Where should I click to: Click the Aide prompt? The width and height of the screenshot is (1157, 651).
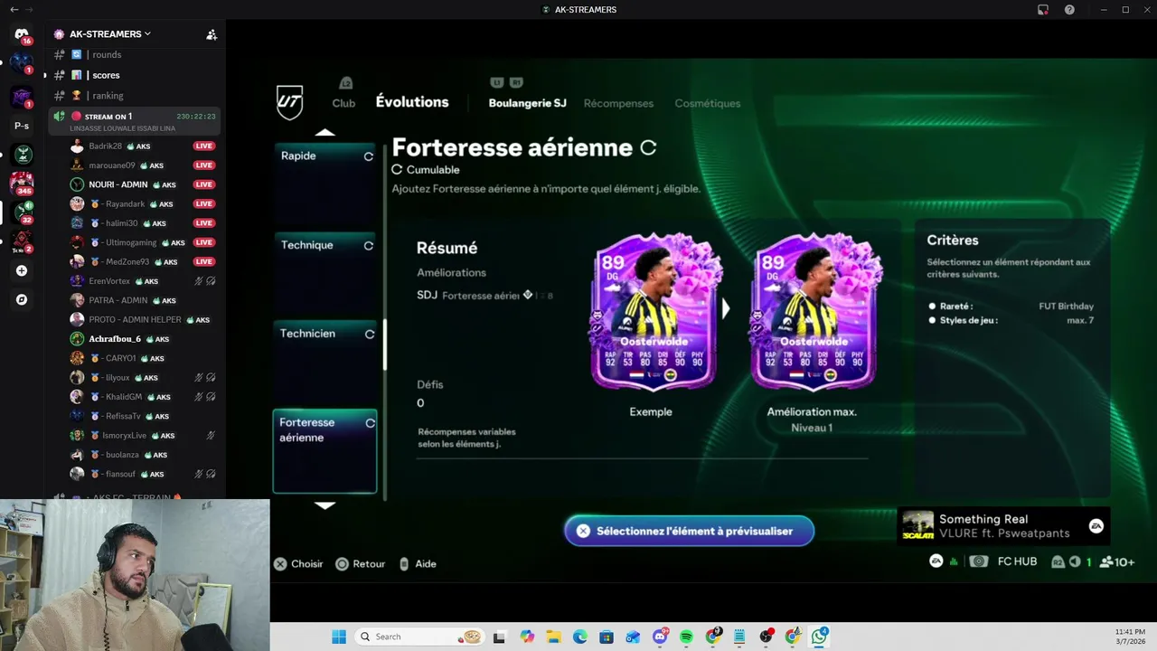(418, 563)
